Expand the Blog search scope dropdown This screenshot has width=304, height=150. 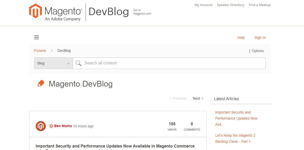point(54,63)
